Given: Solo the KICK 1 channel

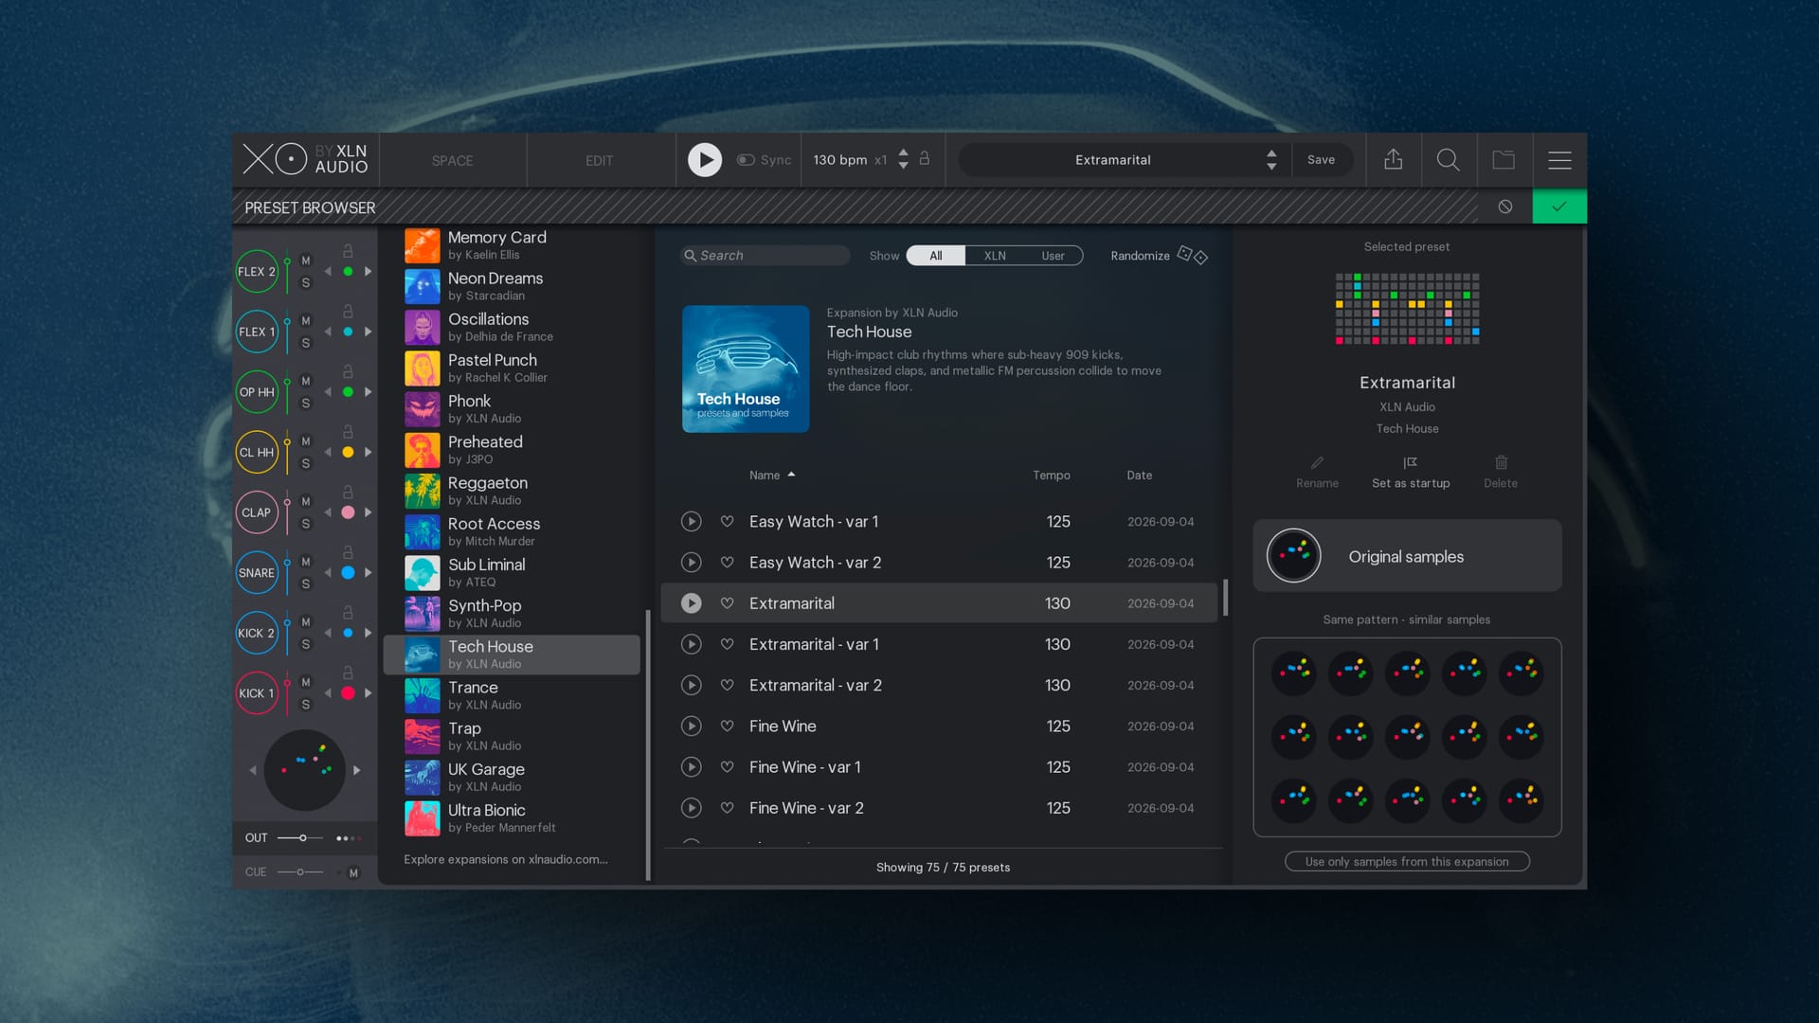Looking at the screenshot, I should tap(306, 705).
